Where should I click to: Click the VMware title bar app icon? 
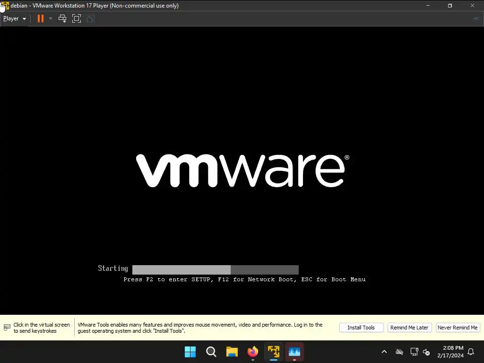click(5, 6)
